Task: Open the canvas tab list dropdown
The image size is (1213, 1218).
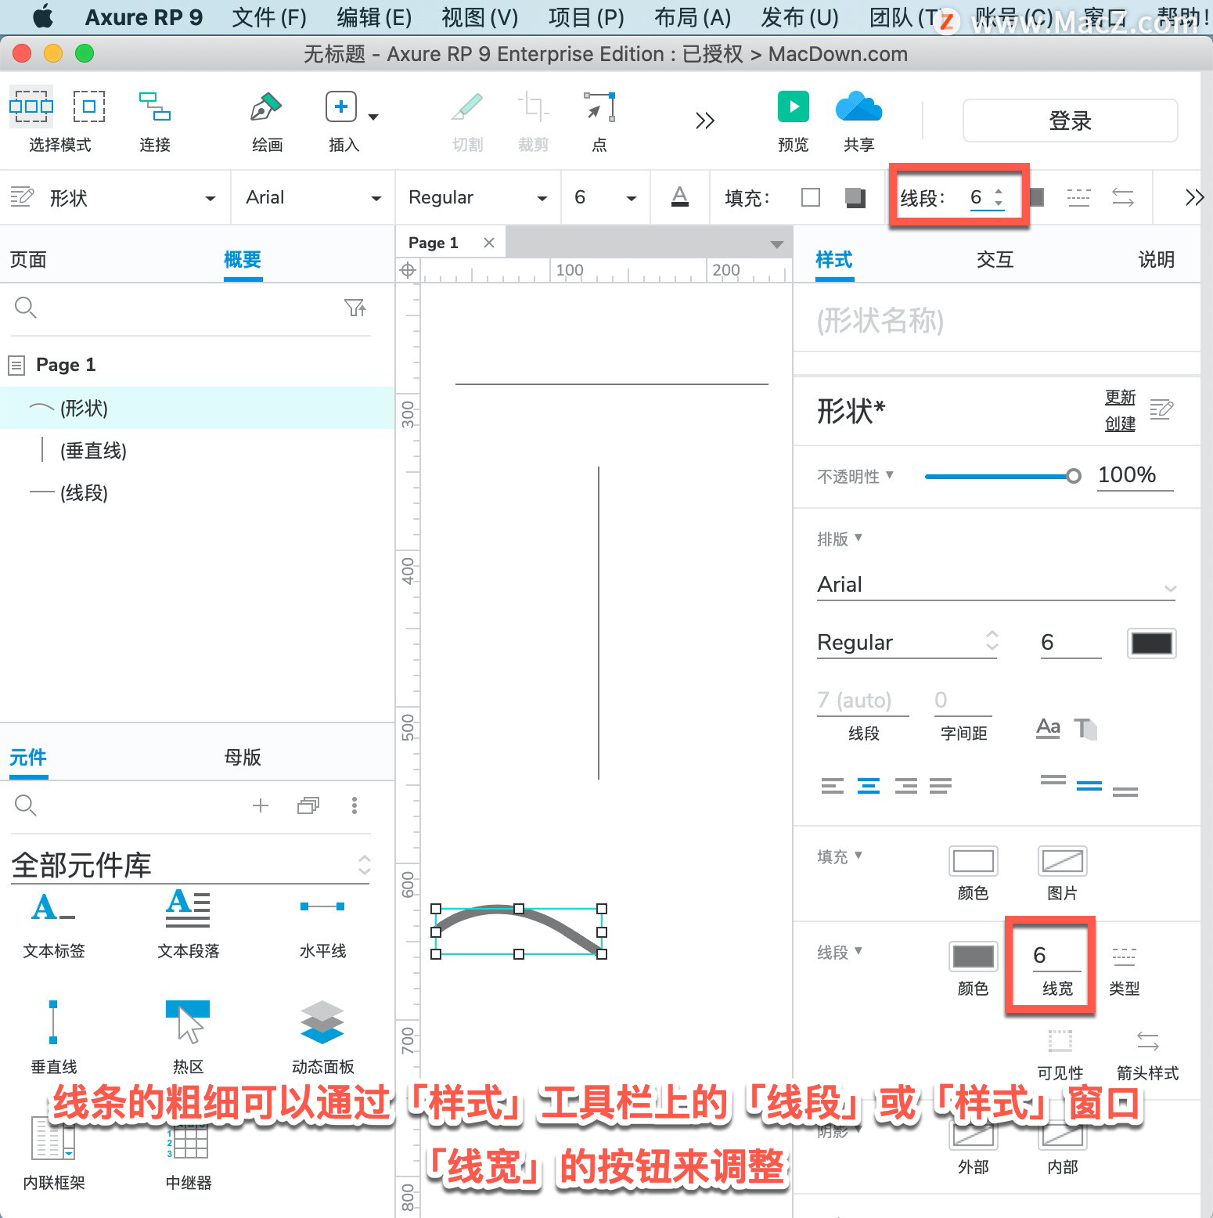Action: (777, 245)
